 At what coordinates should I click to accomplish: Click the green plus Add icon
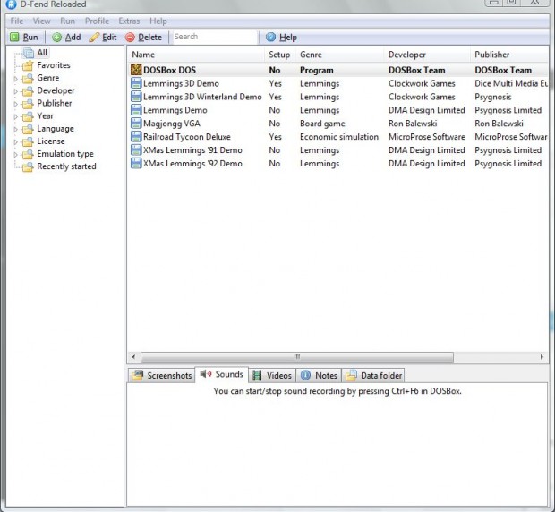pos(56,38)
